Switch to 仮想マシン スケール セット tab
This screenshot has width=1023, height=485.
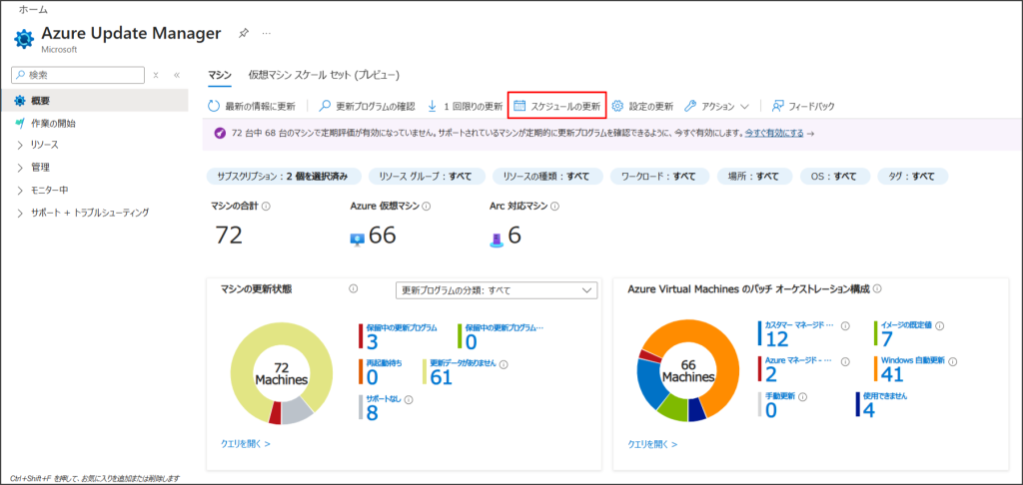[x=324, y=75]
